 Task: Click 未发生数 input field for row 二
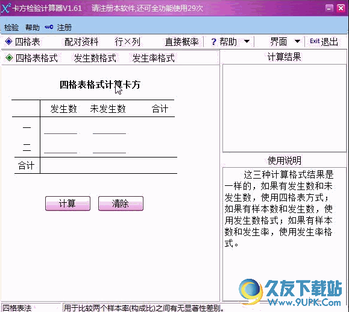pyautogui.click(x=109, y=148)
